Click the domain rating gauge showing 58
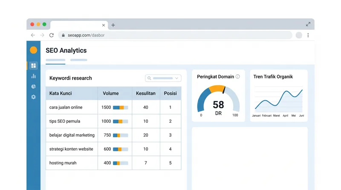This screenshot has height=190, width=341. tap(218, 101)
